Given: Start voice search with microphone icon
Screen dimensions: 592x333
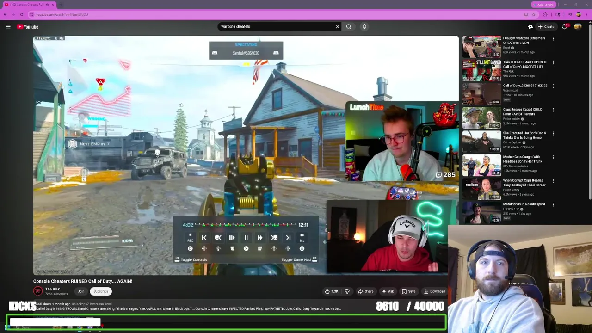Looking at the screenshot, I should coord(364,26).
